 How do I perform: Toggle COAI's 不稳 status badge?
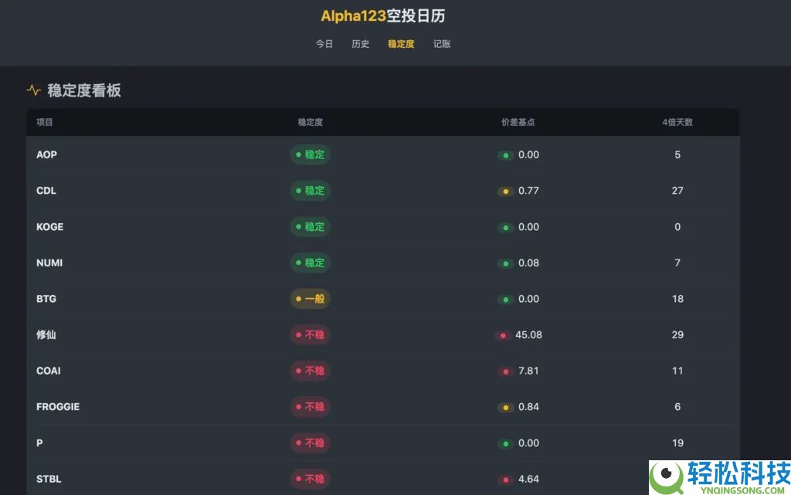tap(310, 371)
